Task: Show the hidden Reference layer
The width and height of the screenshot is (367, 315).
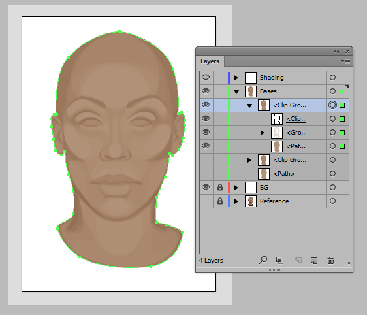Action: click(x=206, y=201)
